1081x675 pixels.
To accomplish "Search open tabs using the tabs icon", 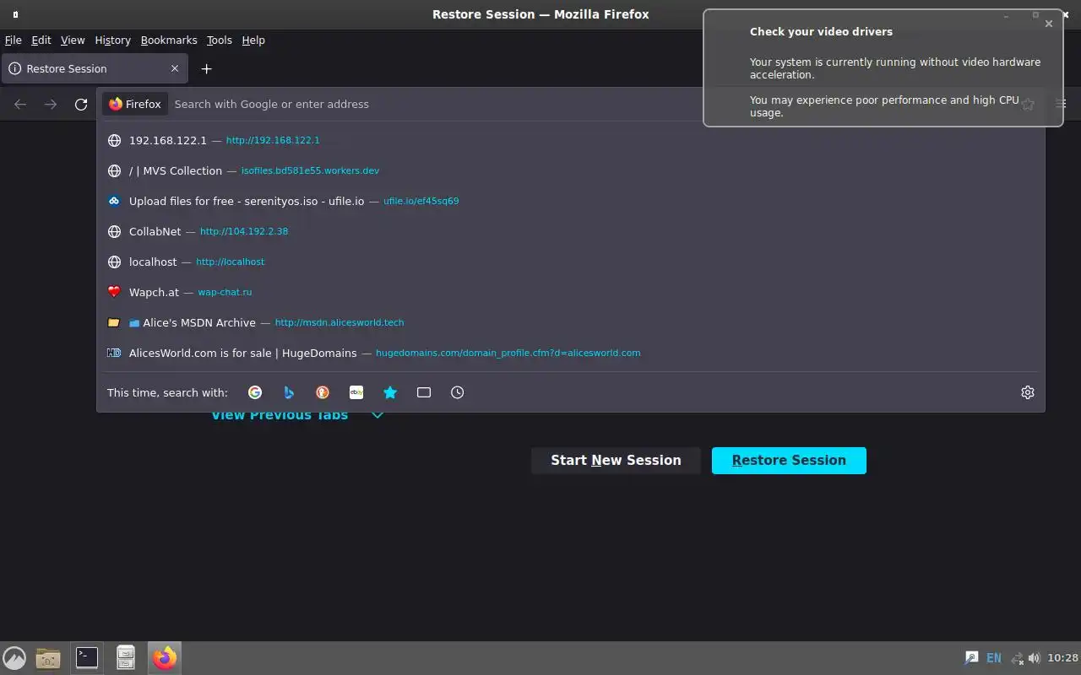I will [424, 392].
